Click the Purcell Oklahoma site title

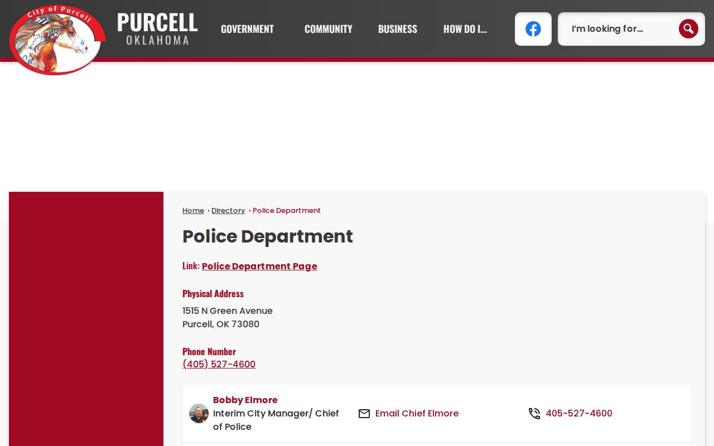pos(157,28)
